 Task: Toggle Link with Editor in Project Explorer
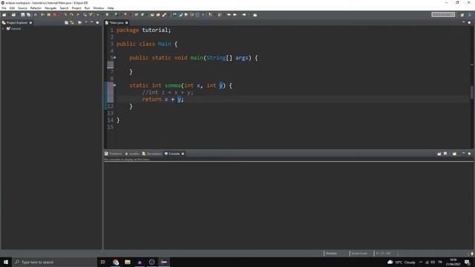pyautogui.click(x=72, y=23)
